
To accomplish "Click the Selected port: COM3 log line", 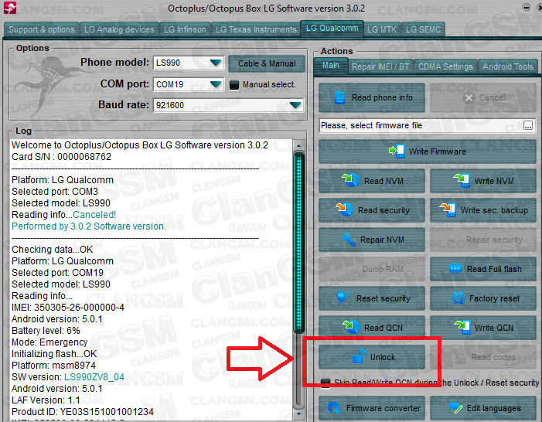I will point(55,192).
